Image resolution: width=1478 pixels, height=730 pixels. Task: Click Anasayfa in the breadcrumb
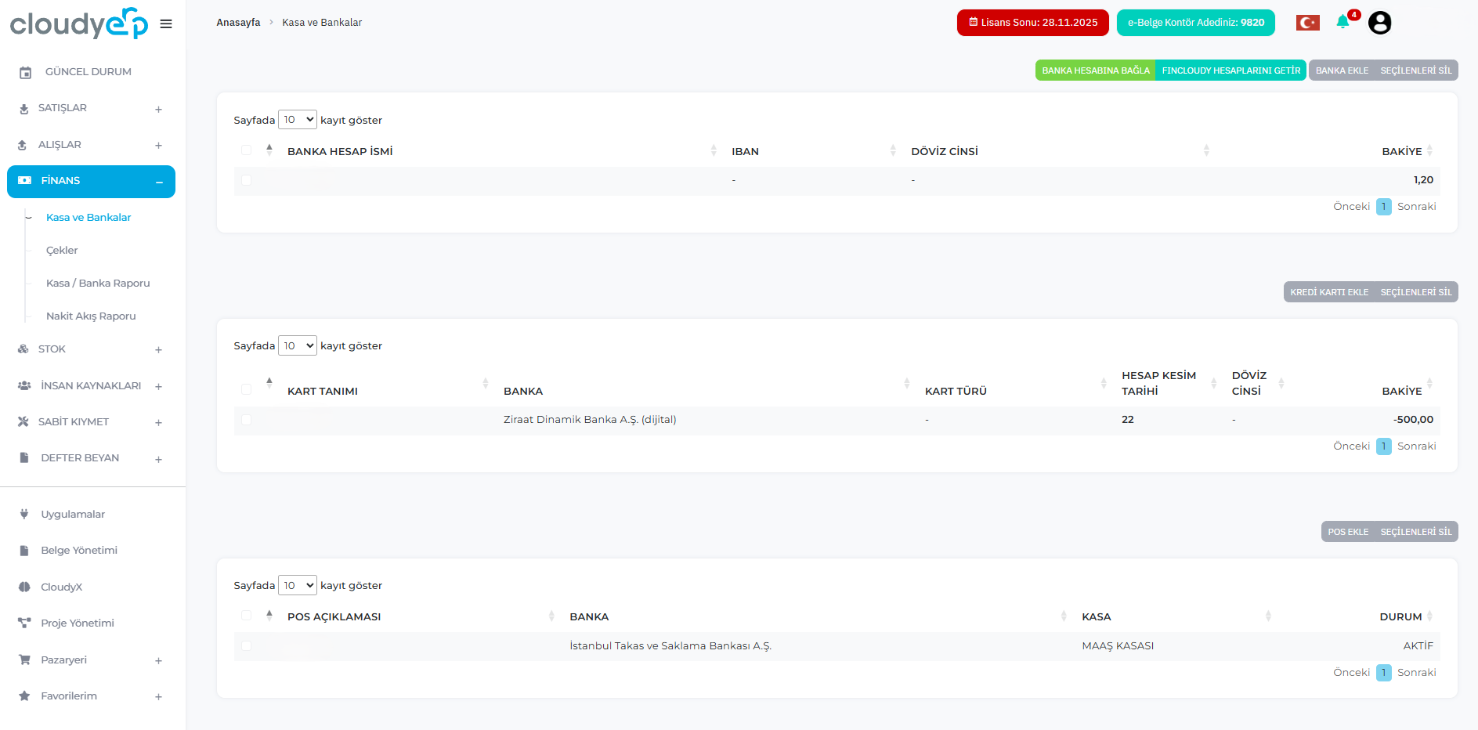click(x=238, y=23)
